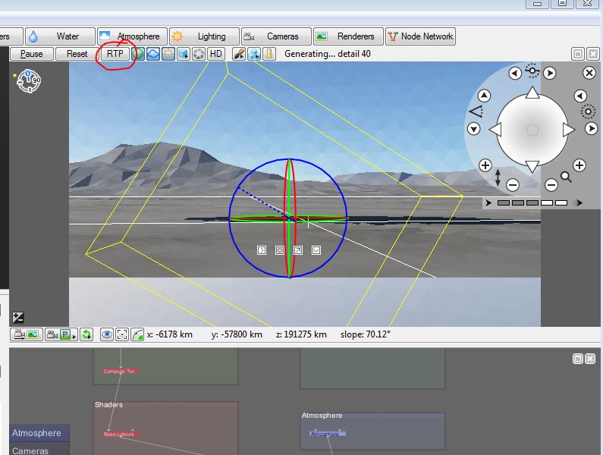Maximize the node network pane
The image size is (603, 455).
tap(578, 359)
